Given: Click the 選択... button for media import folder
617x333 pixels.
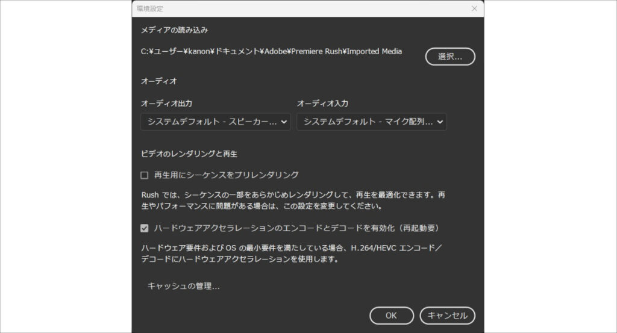Looking at the screenshot, I should [450, 57].
